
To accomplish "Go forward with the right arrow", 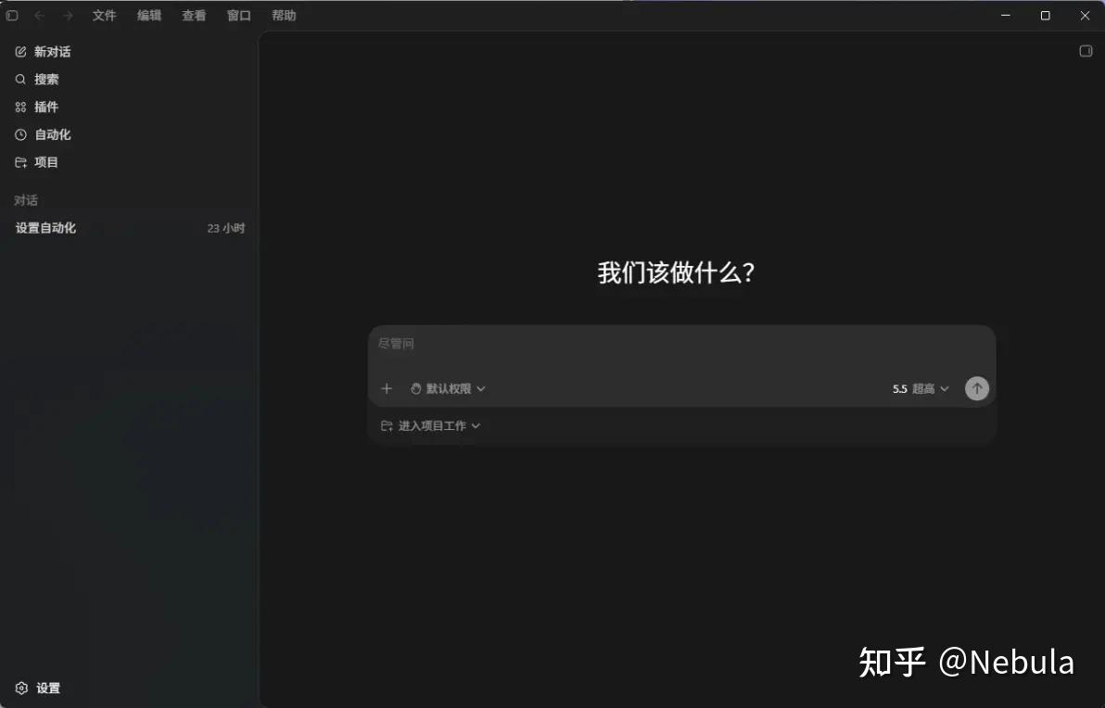I will pyautogui.click(x=68, y=16).
